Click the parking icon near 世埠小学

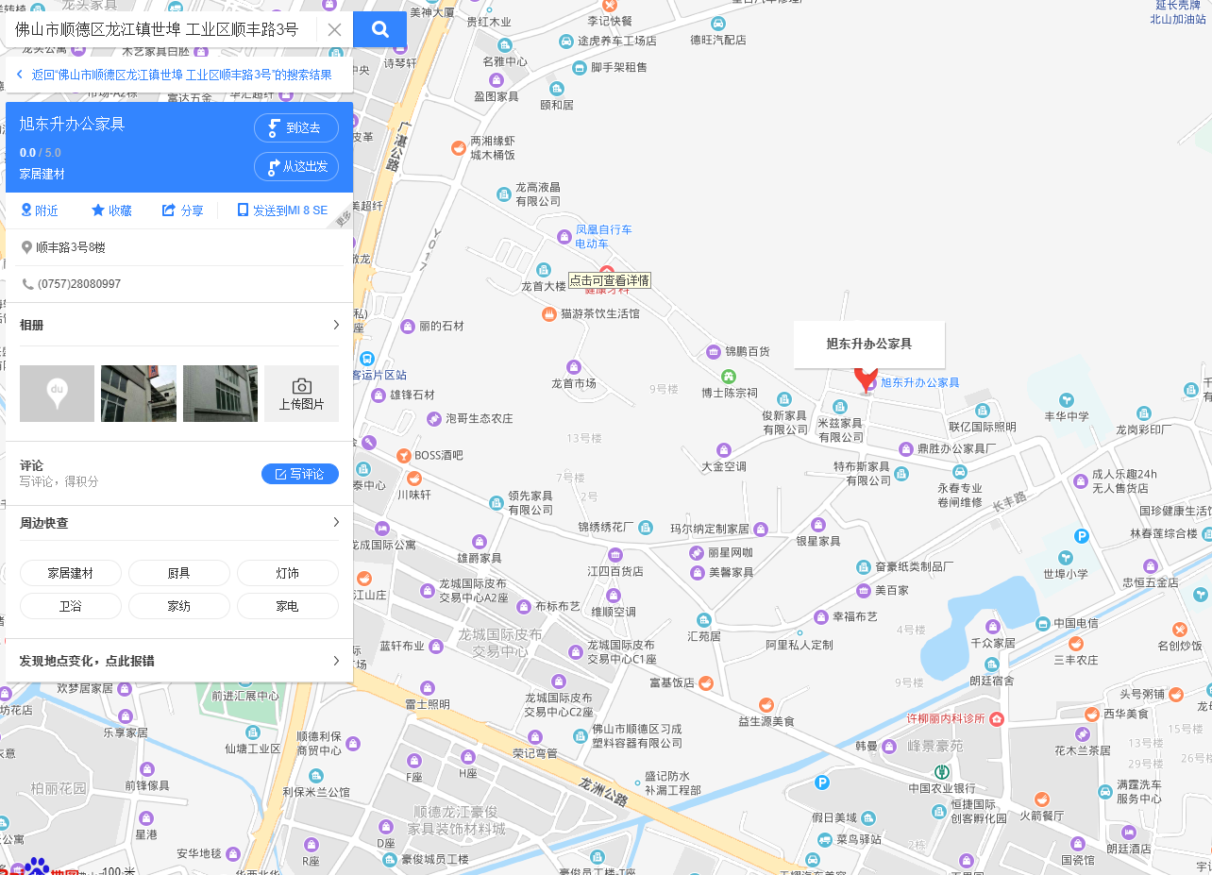click(x=1082, y=536)
